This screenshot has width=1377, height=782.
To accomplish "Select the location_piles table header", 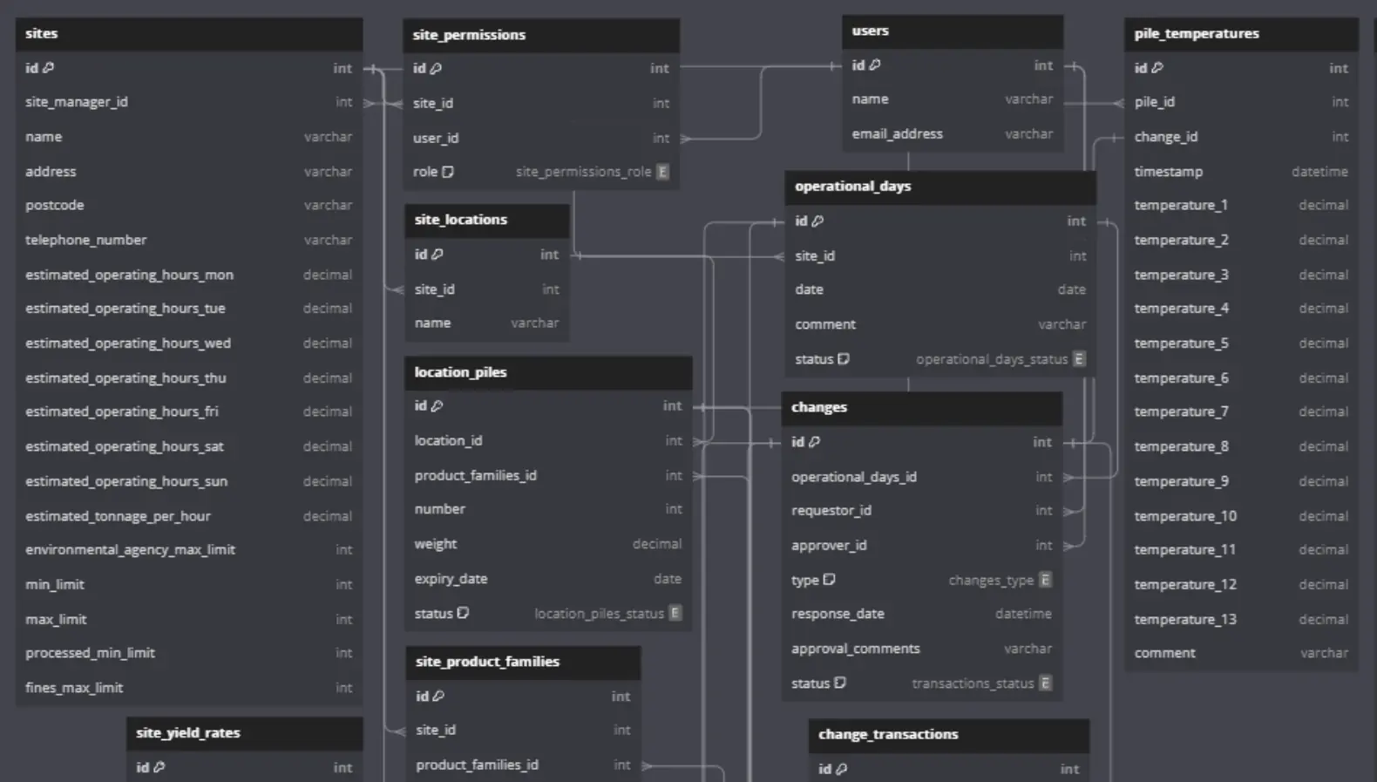I will point(548,372).
